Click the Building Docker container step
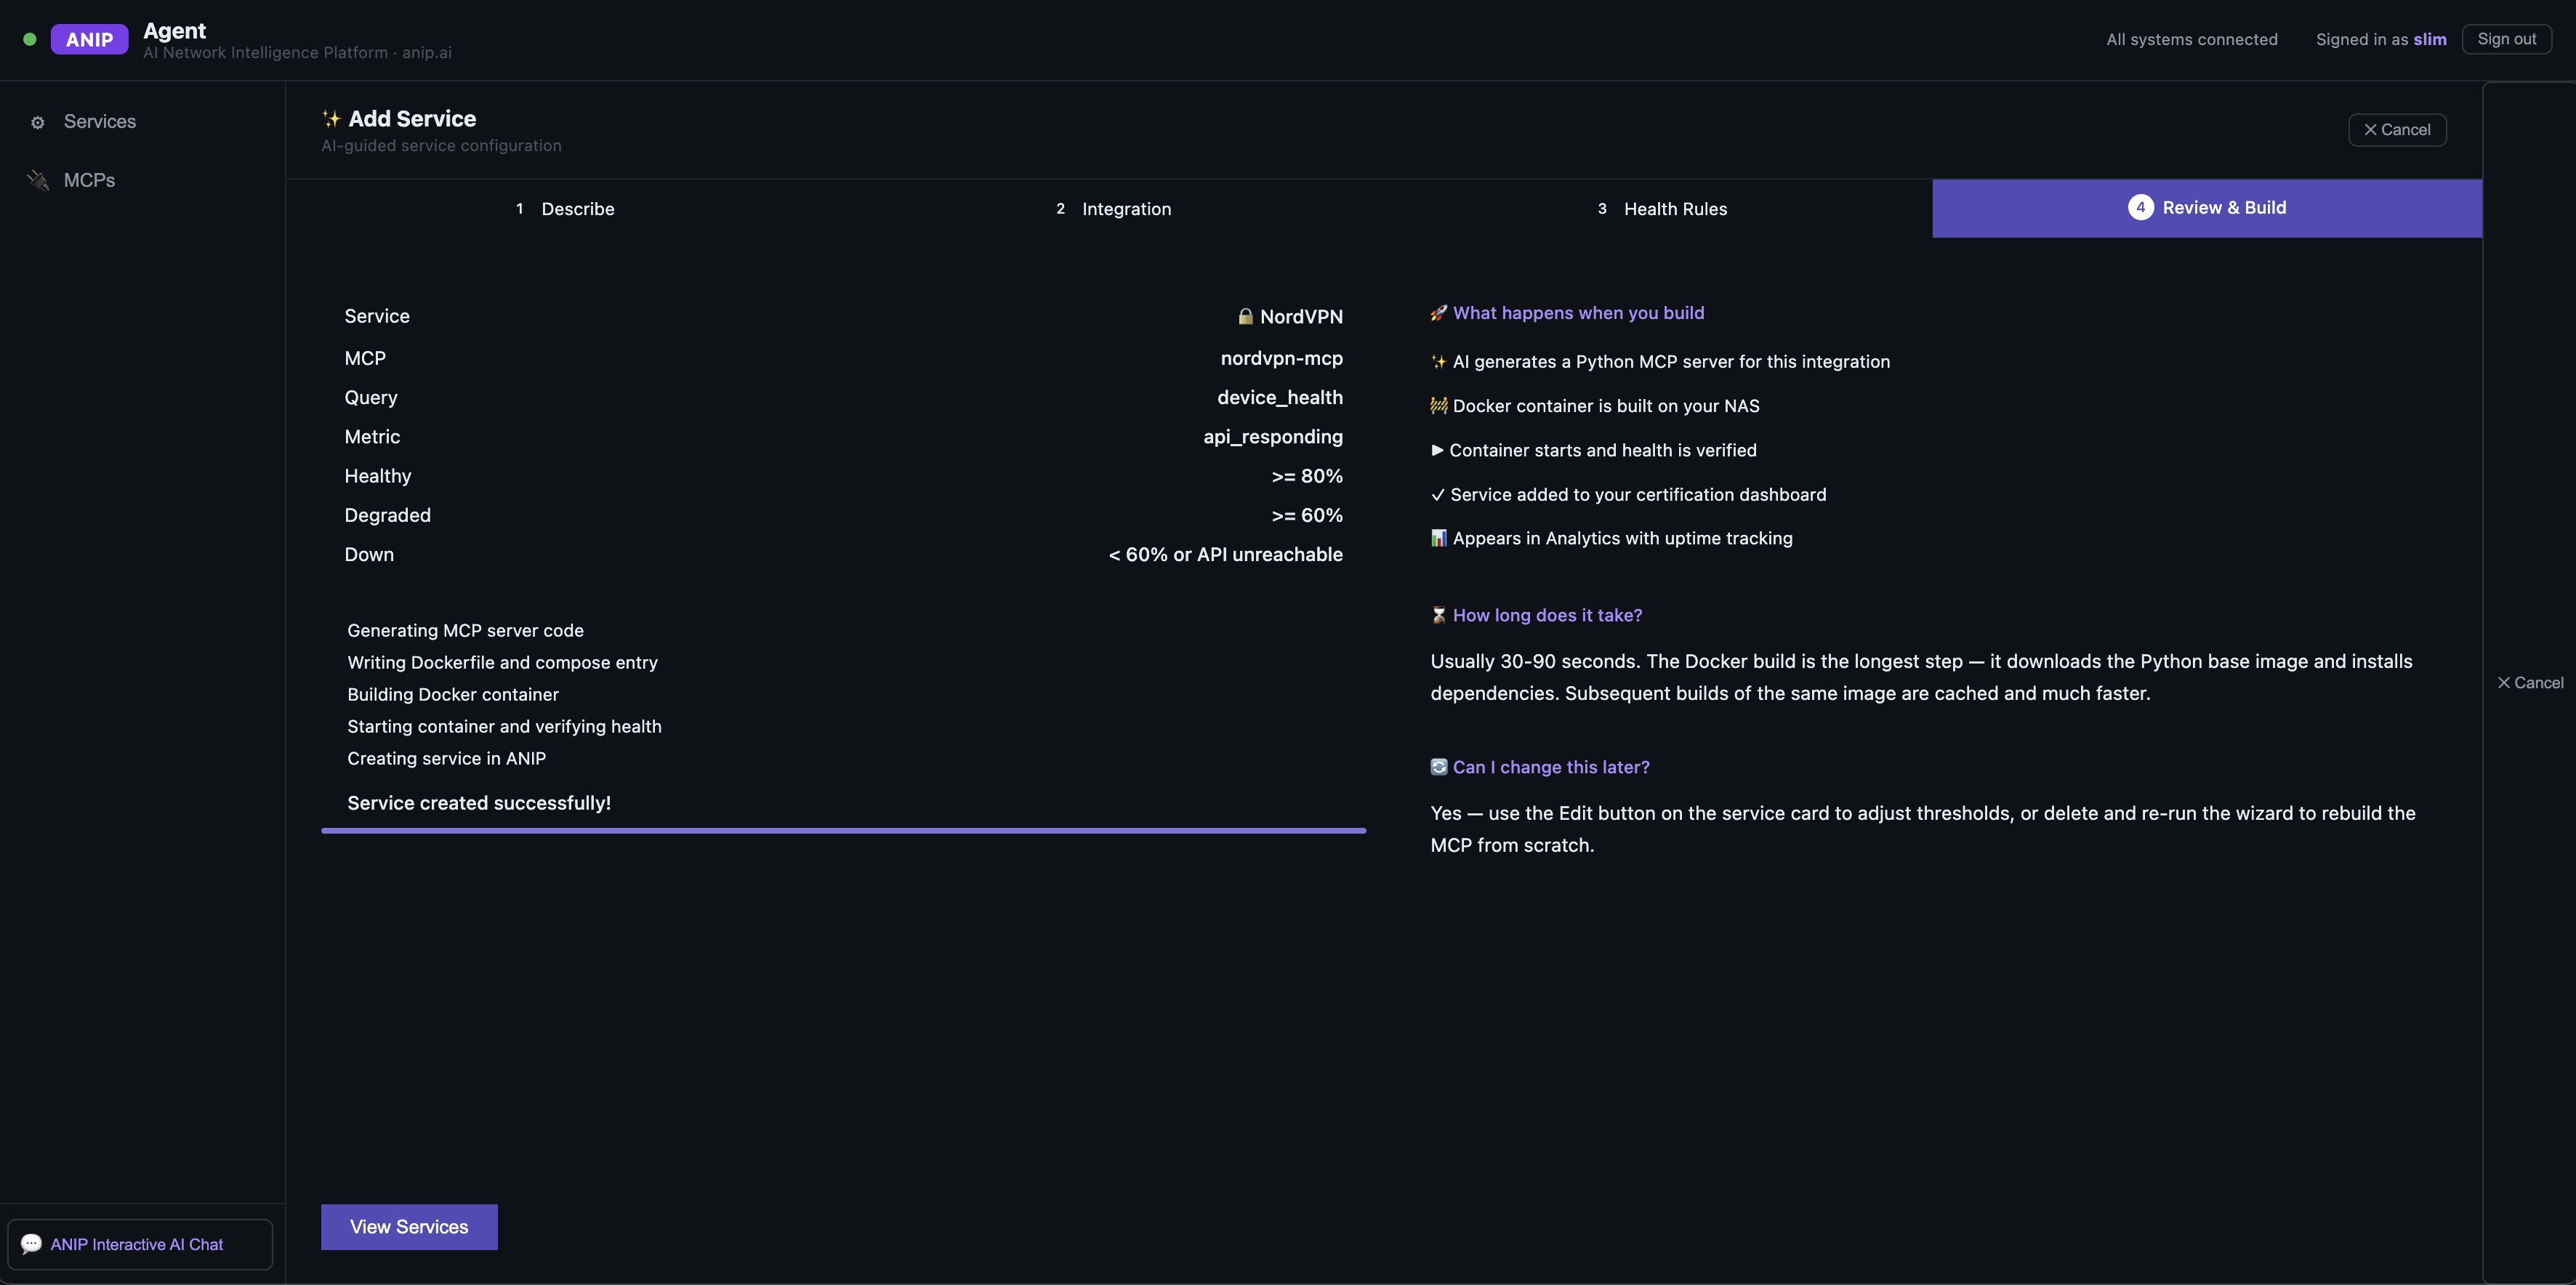Viewport: 2576px width, 1285px height. click(453, 694)
